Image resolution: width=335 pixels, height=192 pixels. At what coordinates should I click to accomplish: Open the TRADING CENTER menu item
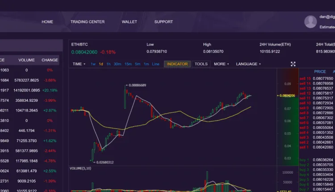[88, 22]
